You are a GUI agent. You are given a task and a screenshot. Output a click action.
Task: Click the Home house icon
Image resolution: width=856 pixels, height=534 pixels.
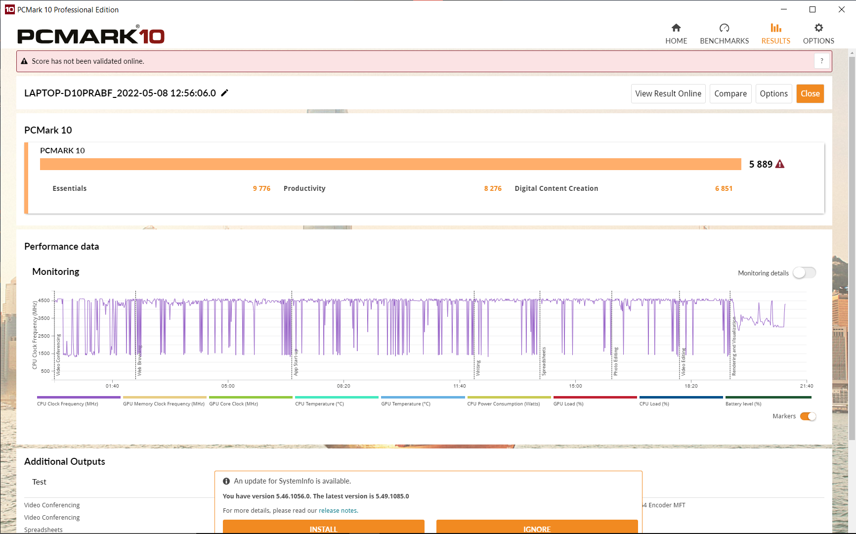pyautogui.click(x=676, y=28)
